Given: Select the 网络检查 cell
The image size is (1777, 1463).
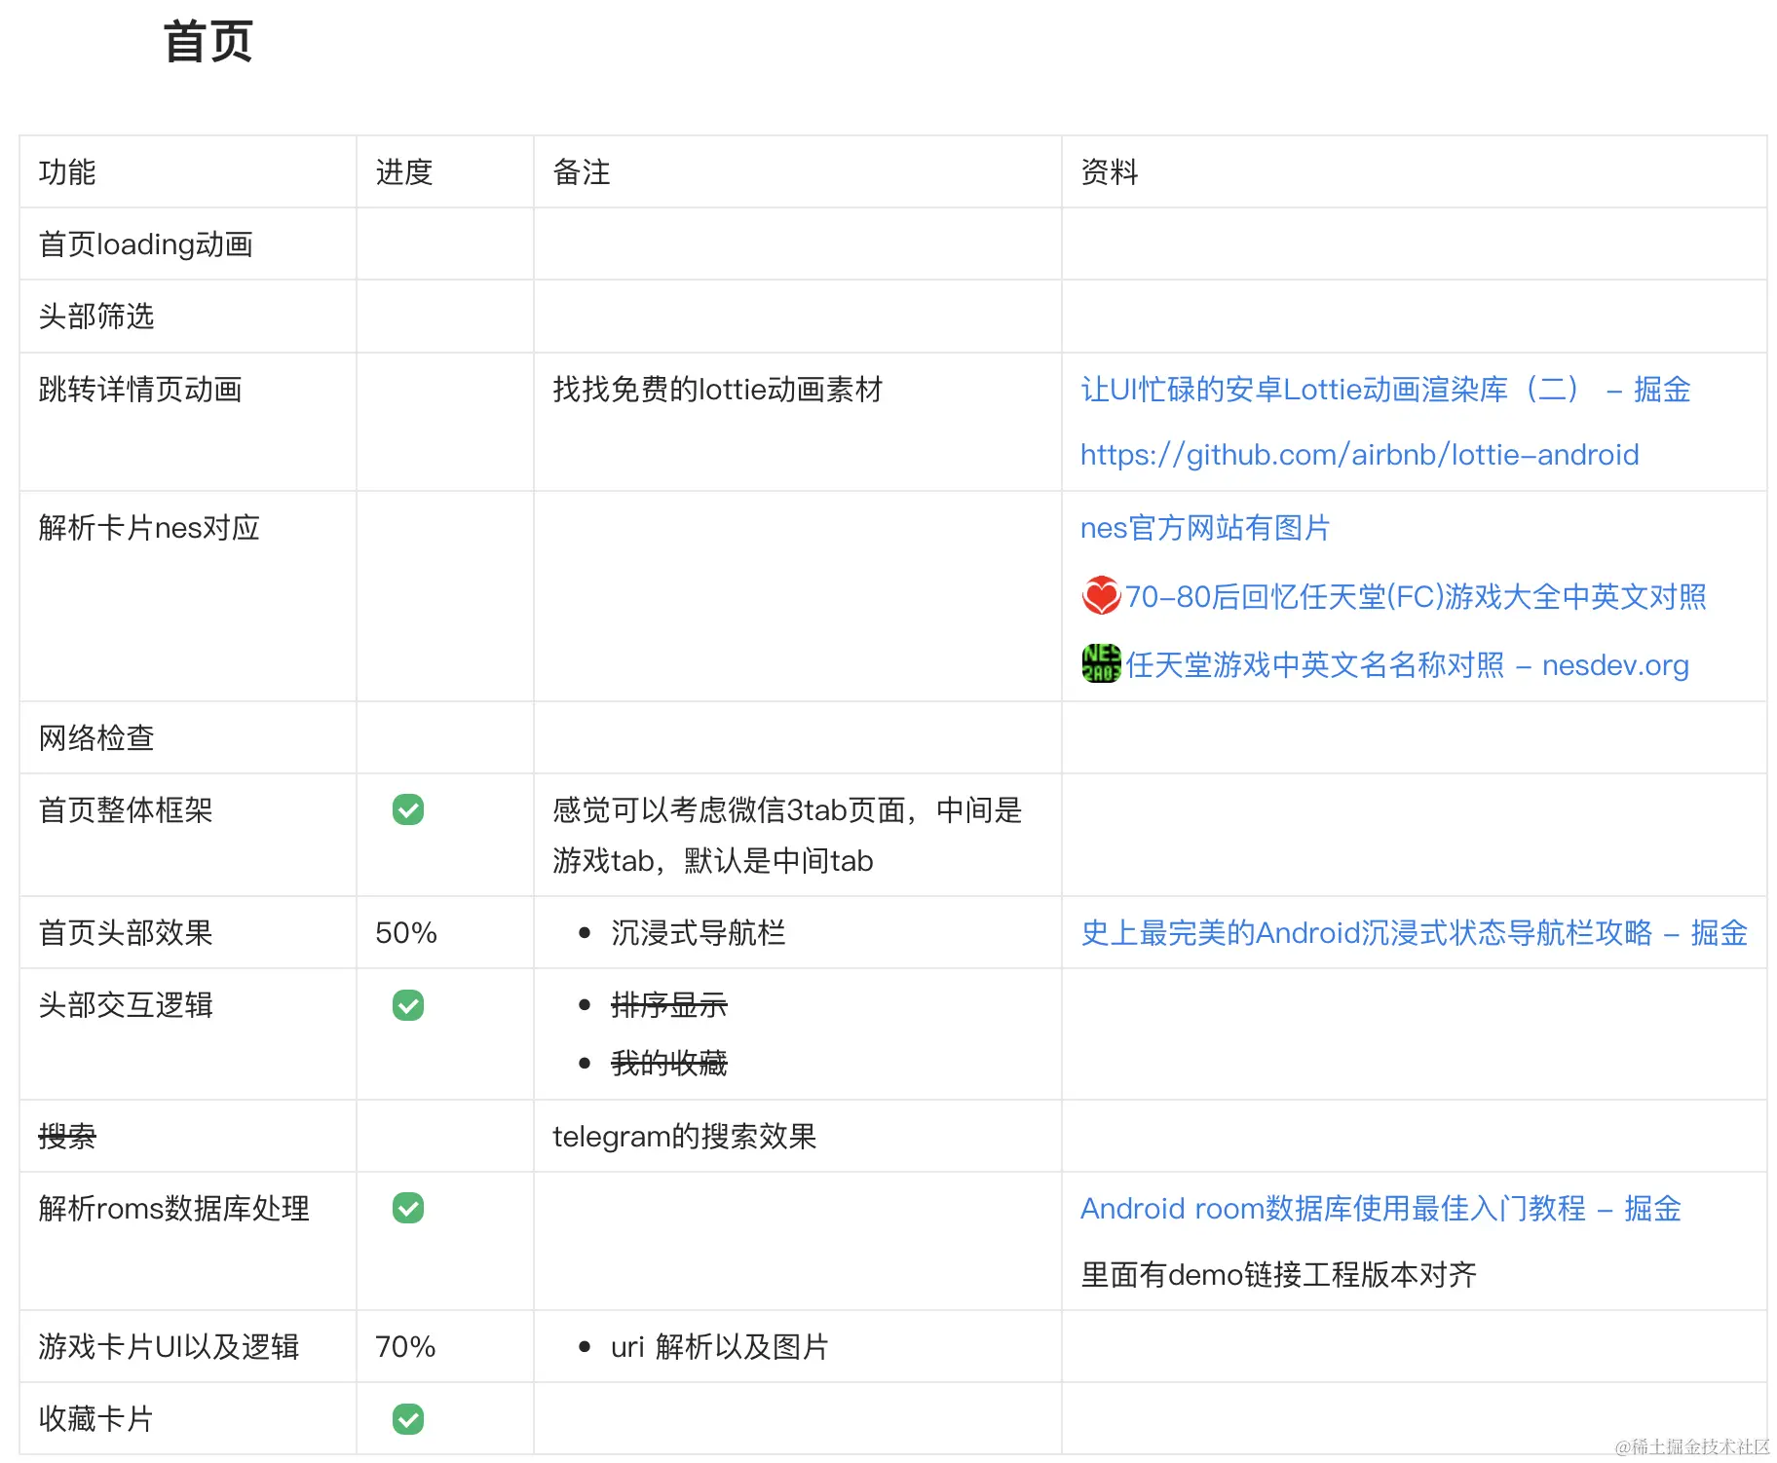Looking at the screenshot, I should pyautogui.click(x=188, y=737).
